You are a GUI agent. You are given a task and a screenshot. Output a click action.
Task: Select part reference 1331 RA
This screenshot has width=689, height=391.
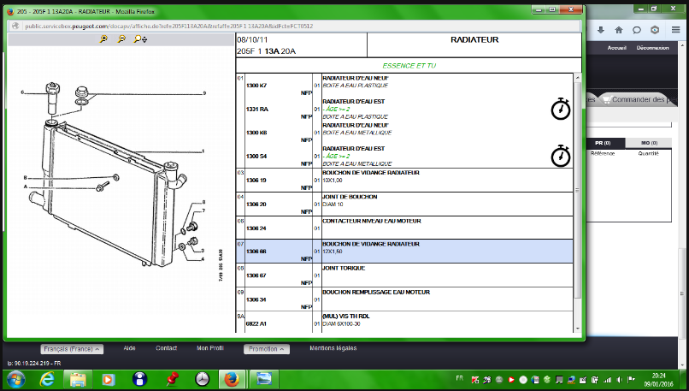(257, 109)
